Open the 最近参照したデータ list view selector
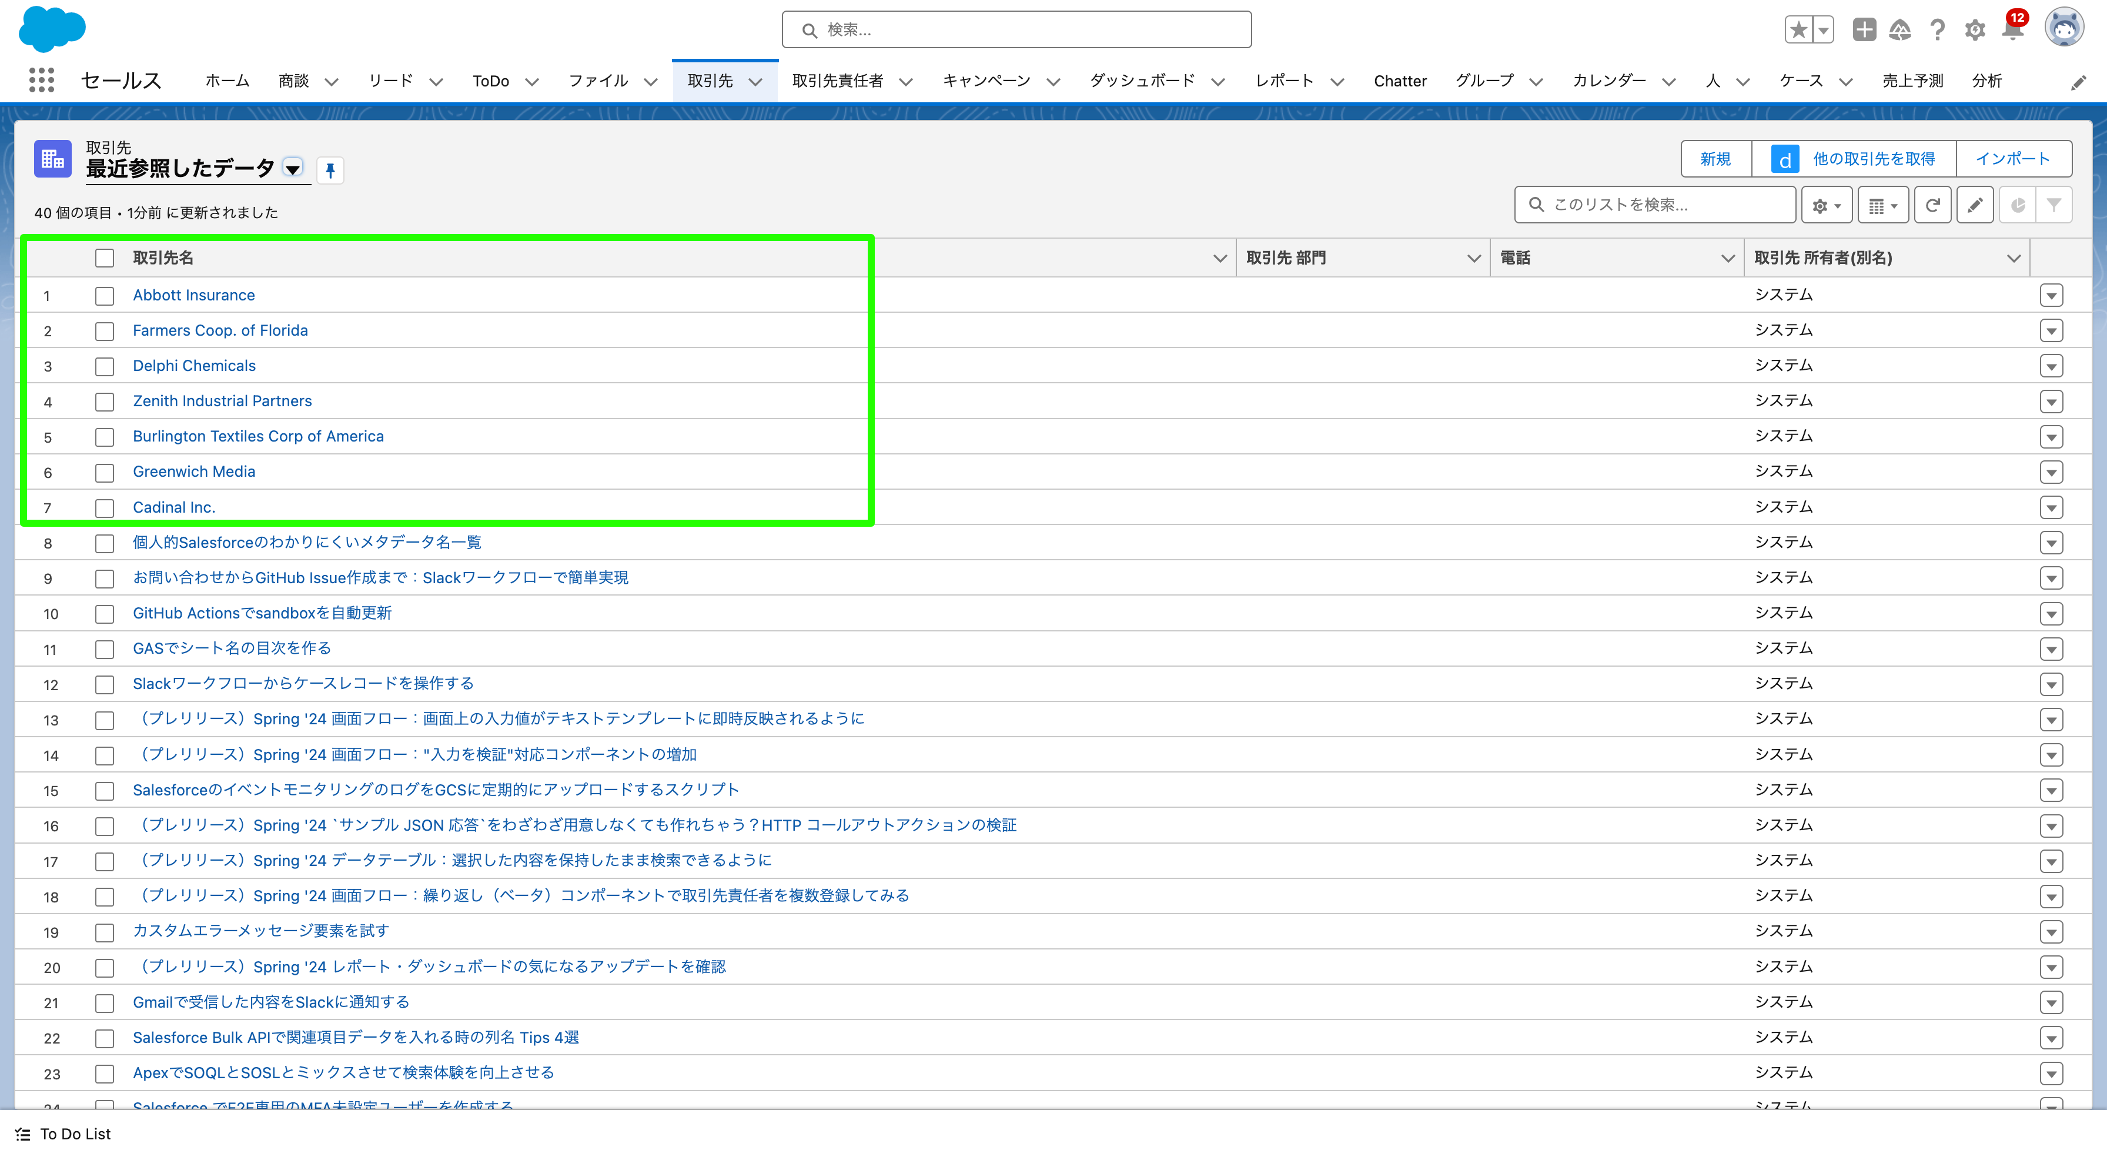Image resolution: width=2107 pixels, height=1157 pixels. [x=292, y=169]
